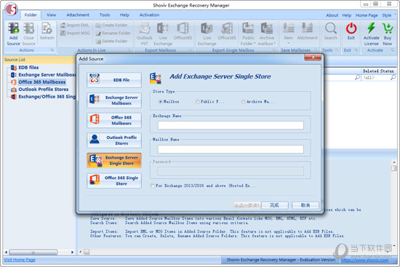Expand the Export Mailboxes group launcher
This screenshot has width=400, height=267.
[x=191, y=50]
